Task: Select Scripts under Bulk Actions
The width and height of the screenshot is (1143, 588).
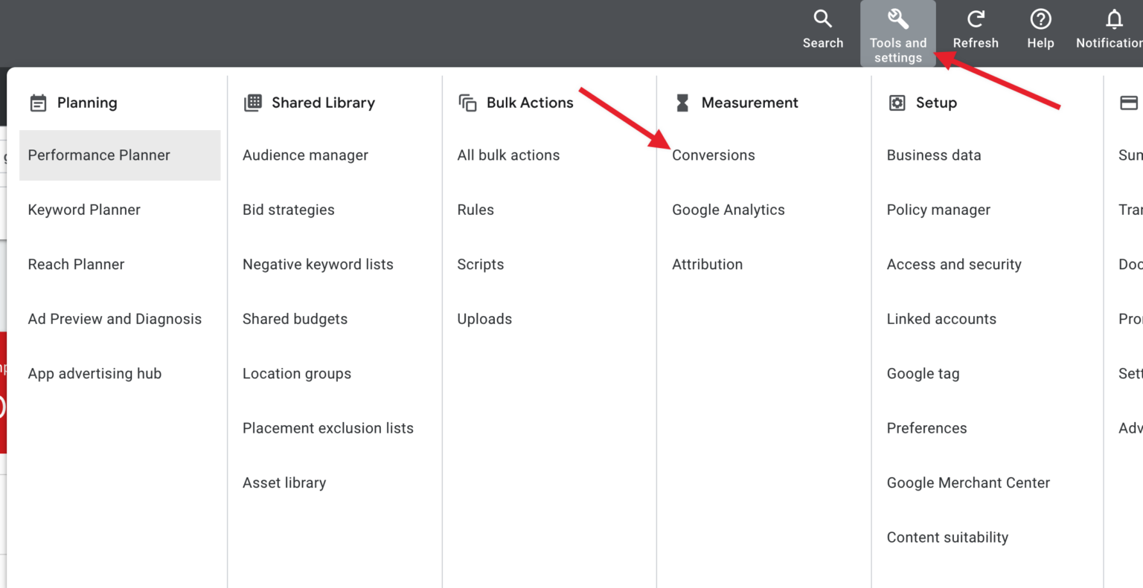Action: 481,264
